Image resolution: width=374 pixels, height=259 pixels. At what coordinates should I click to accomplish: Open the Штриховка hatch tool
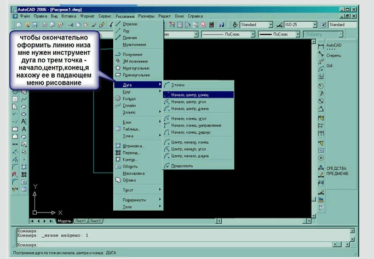pos(118,146)
